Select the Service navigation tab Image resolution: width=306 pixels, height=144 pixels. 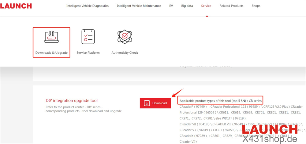(x=206, y=6)
